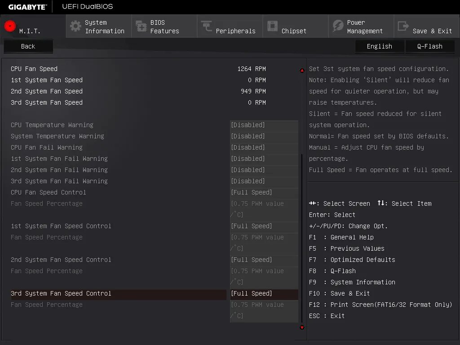
Task: Click the Peripherals connector icon
Action: (207, 26)
